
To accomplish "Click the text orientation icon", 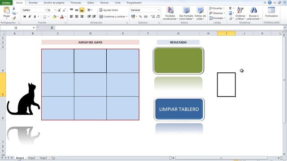I will (x=89, y=10).
